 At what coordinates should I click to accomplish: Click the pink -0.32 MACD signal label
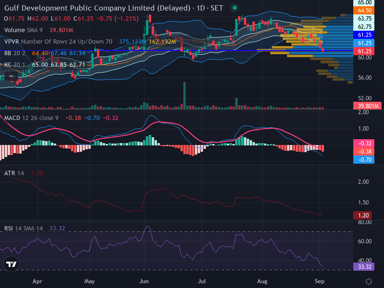364,144
